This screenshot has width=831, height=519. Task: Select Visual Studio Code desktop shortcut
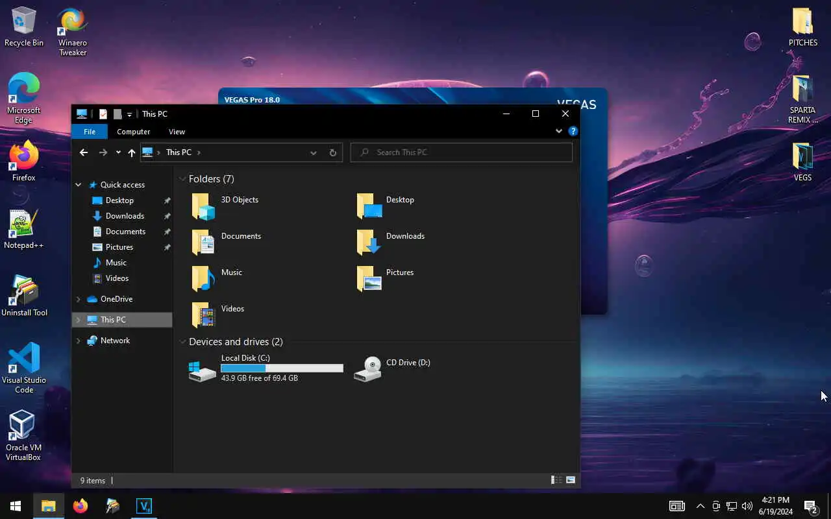click(24, 368)
